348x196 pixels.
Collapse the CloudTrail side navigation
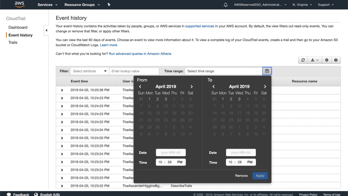(x=46, y=30)
